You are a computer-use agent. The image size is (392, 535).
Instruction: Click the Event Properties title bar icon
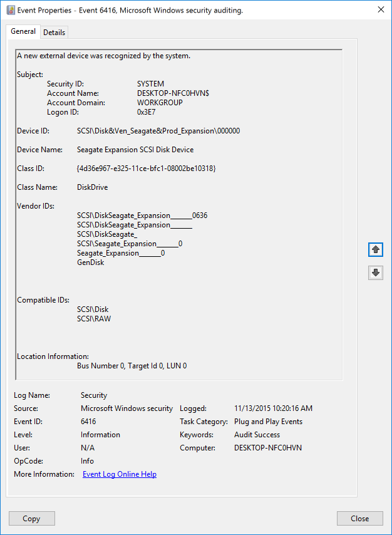[x=10, y=10]
